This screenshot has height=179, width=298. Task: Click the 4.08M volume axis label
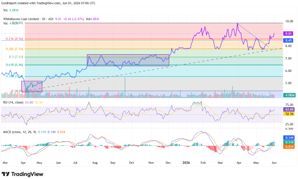289,95
